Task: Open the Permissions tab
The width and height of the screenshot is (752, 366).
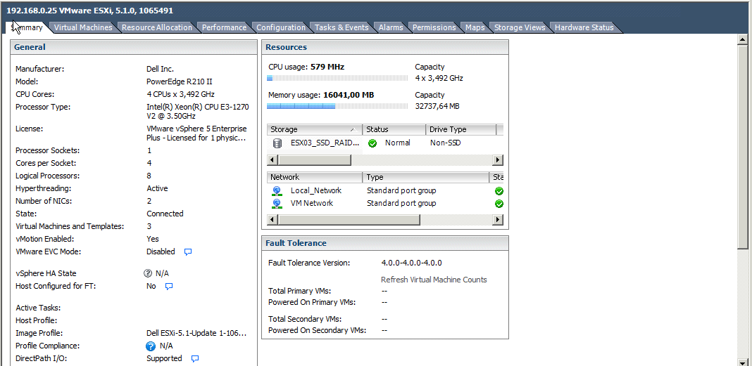Action: [434, 27]
